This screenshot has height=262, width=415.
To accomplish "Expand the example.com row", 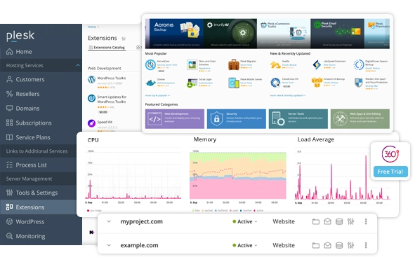I will click(109, 245).
